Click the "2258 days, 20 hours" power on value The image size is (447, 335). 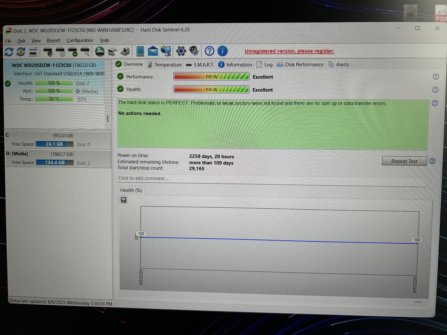click(x=211, y=157)
